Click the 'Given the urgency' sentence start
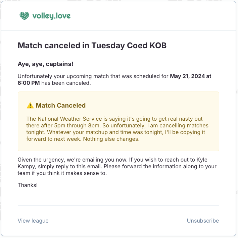238x238 pixels. click(x=40, y=160)
